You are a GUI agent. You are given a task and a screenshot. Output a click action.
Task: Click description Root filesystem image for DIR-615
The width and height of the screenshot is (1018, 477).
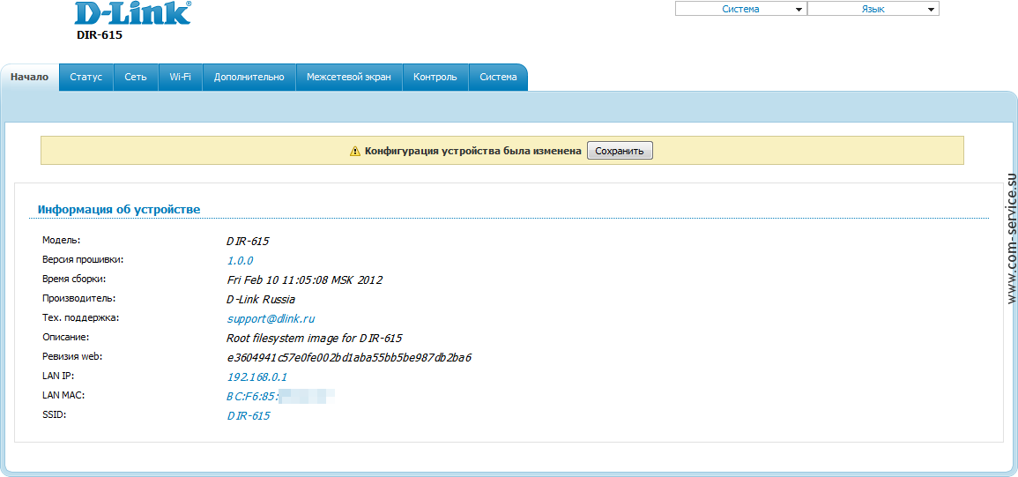click(x=315, y=339)
